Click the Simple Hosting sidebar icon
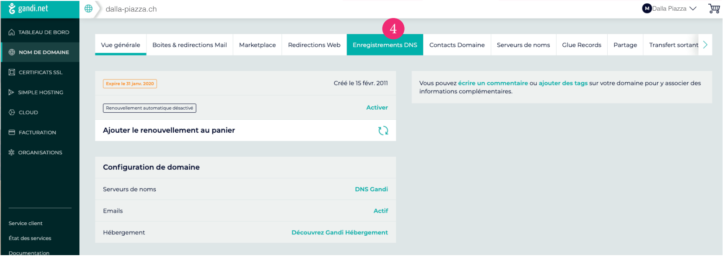The image size is (724, 257). coord(12,92)
